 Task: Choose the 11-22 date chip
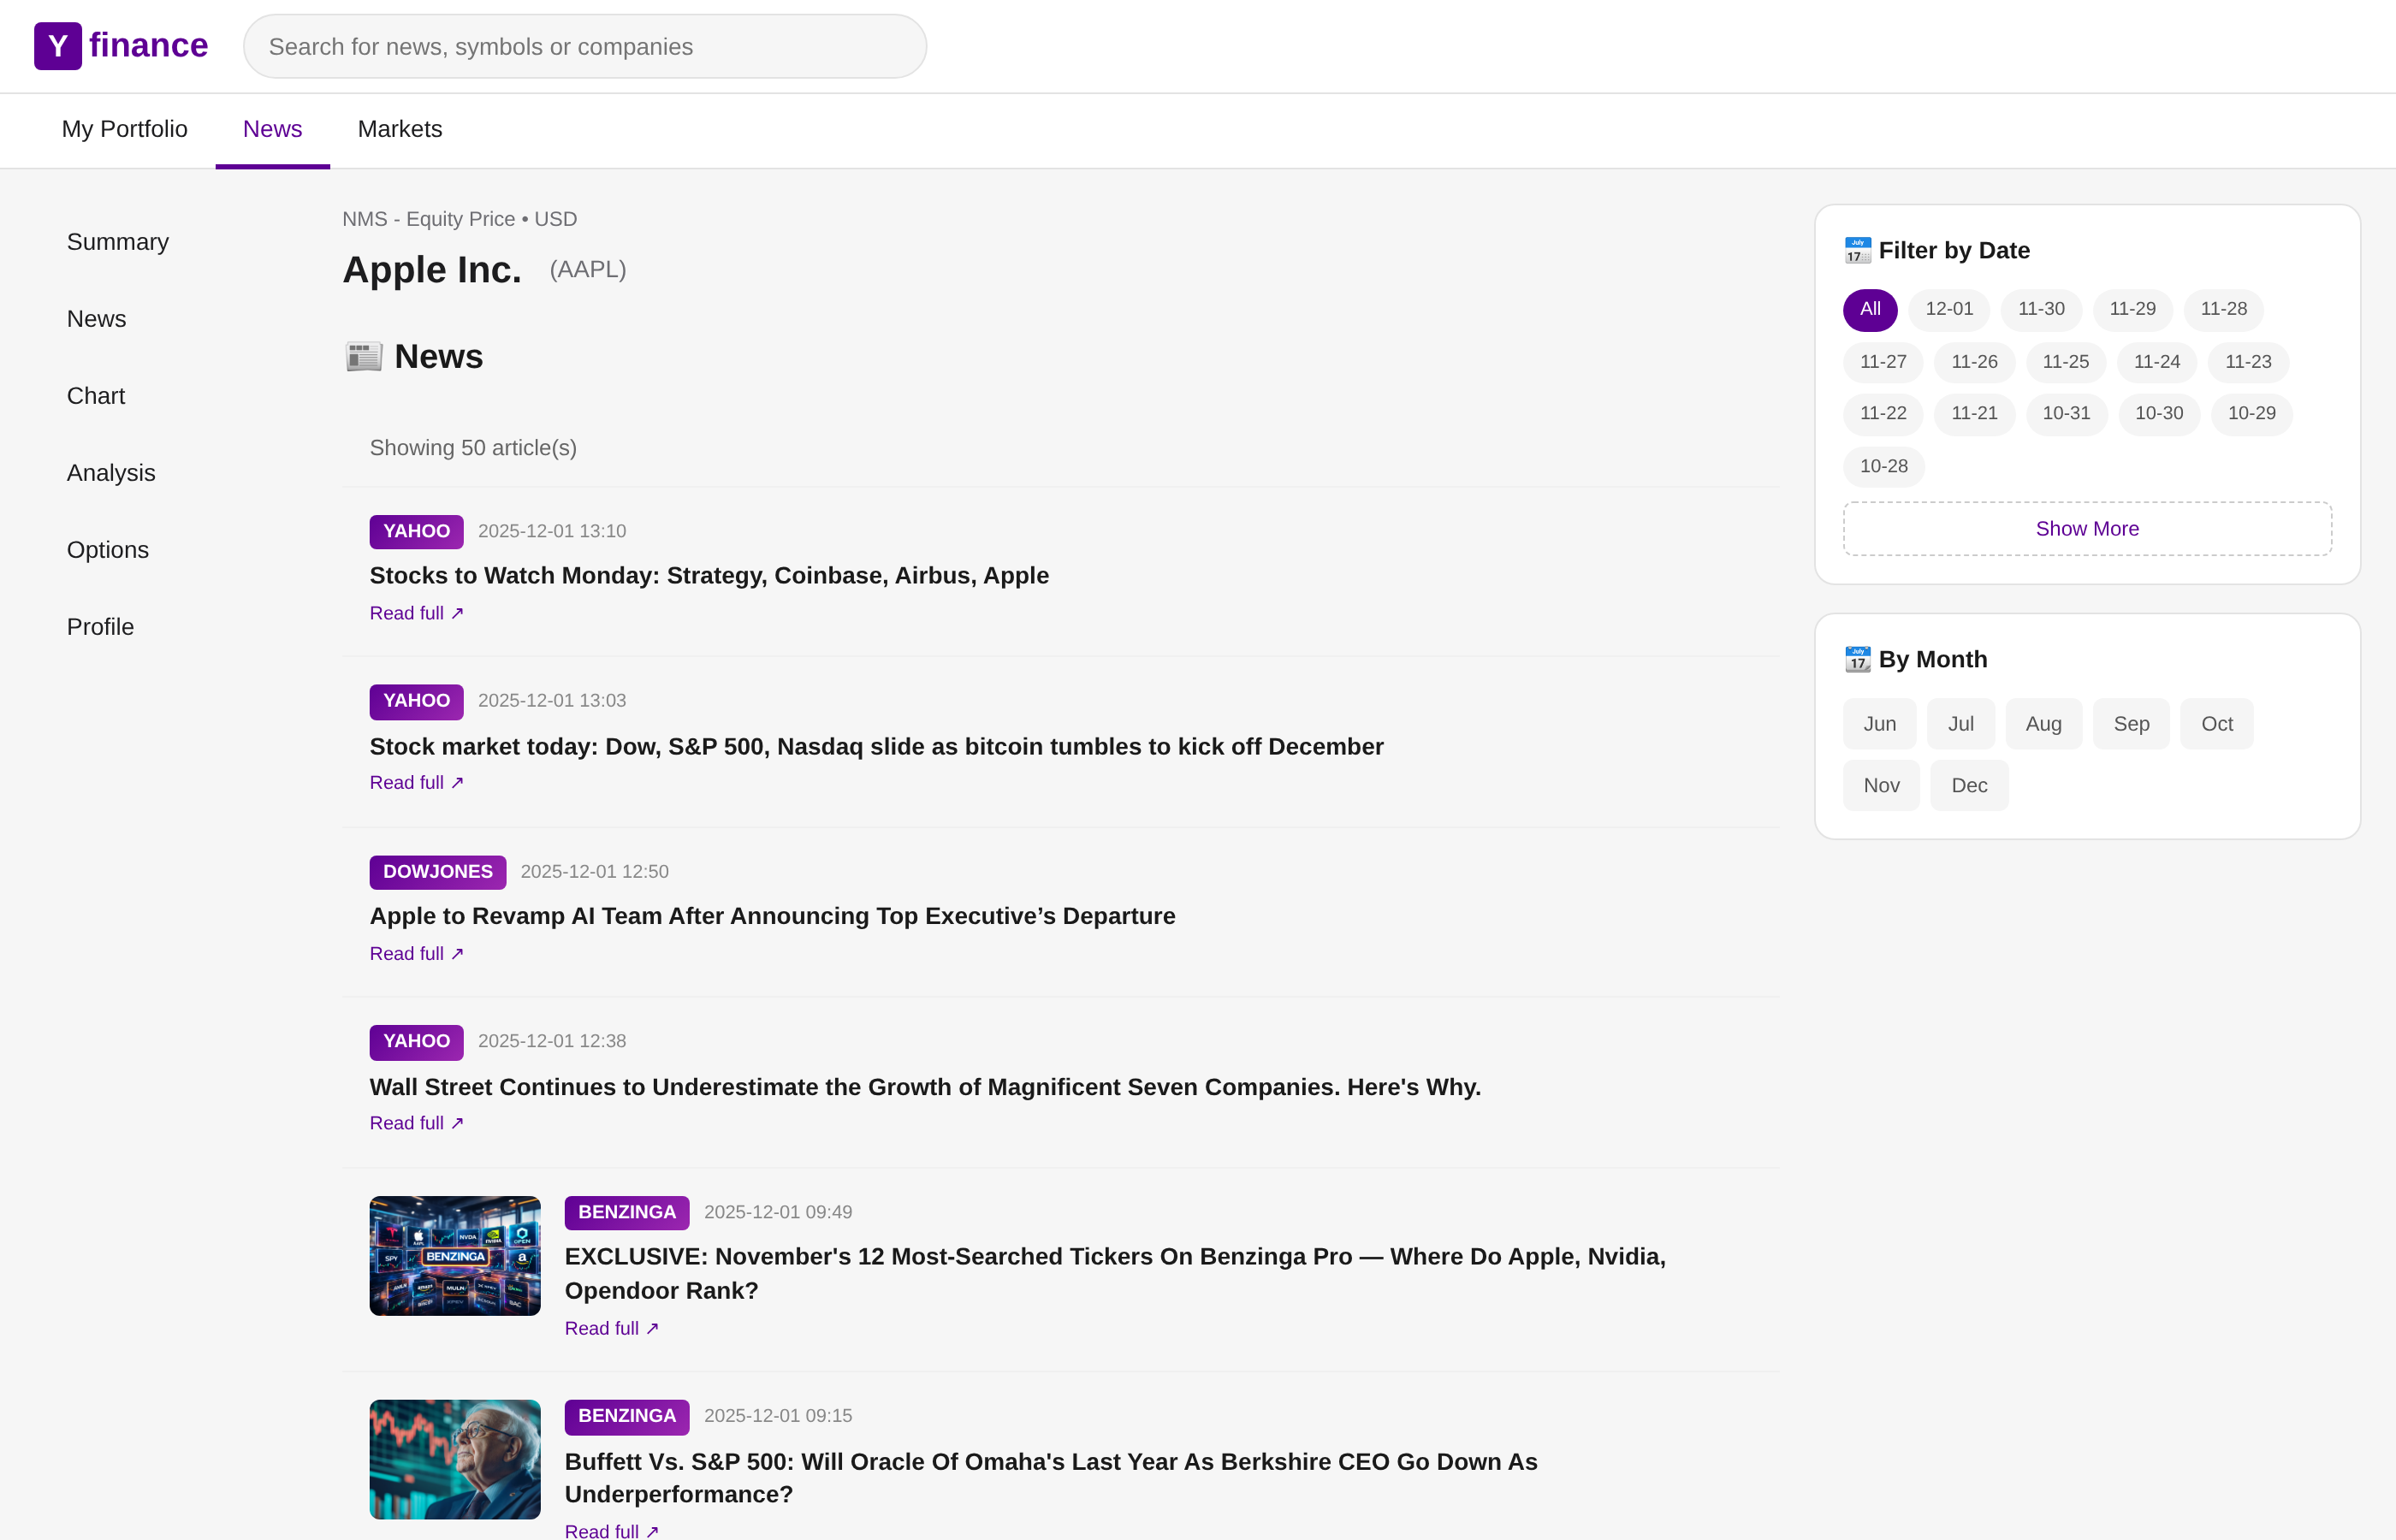point(1883,413)
